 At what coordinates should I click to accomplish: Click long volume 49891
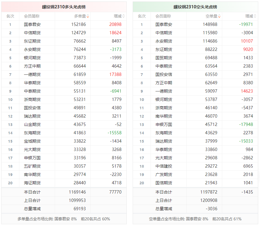click(80, 108)
